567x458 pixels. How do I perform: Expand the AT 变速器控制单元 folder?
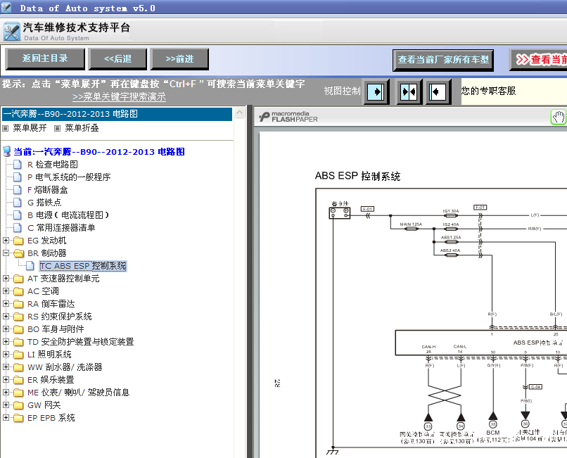tap(6, 278)
